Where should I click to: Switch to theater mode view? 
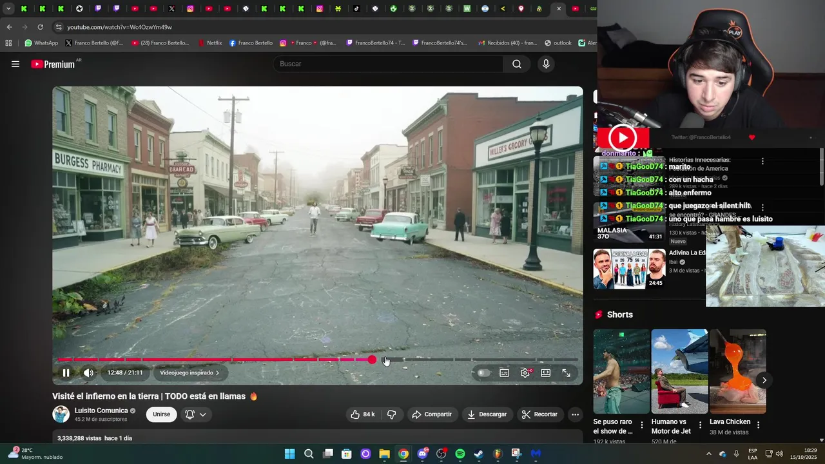click(545, 372)
